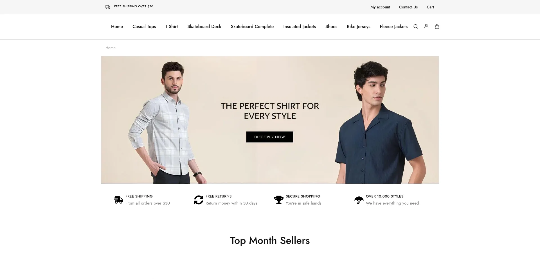Click the Free Returns refresh arrows icon
Image resolution: width=540 pixels, height=279 pixels.
[x=199, y=200]
